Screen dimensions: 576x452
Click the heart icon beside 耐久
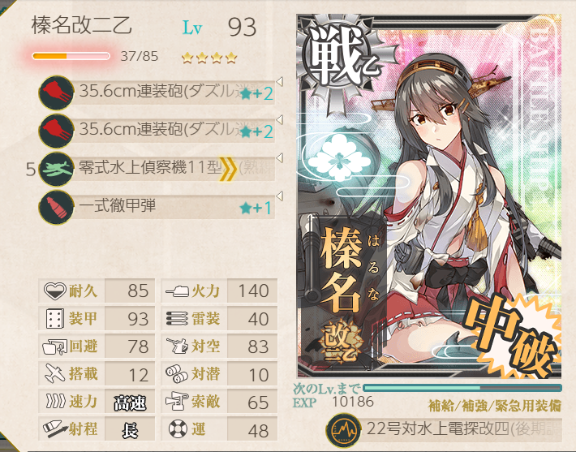(x=54, y=291)
